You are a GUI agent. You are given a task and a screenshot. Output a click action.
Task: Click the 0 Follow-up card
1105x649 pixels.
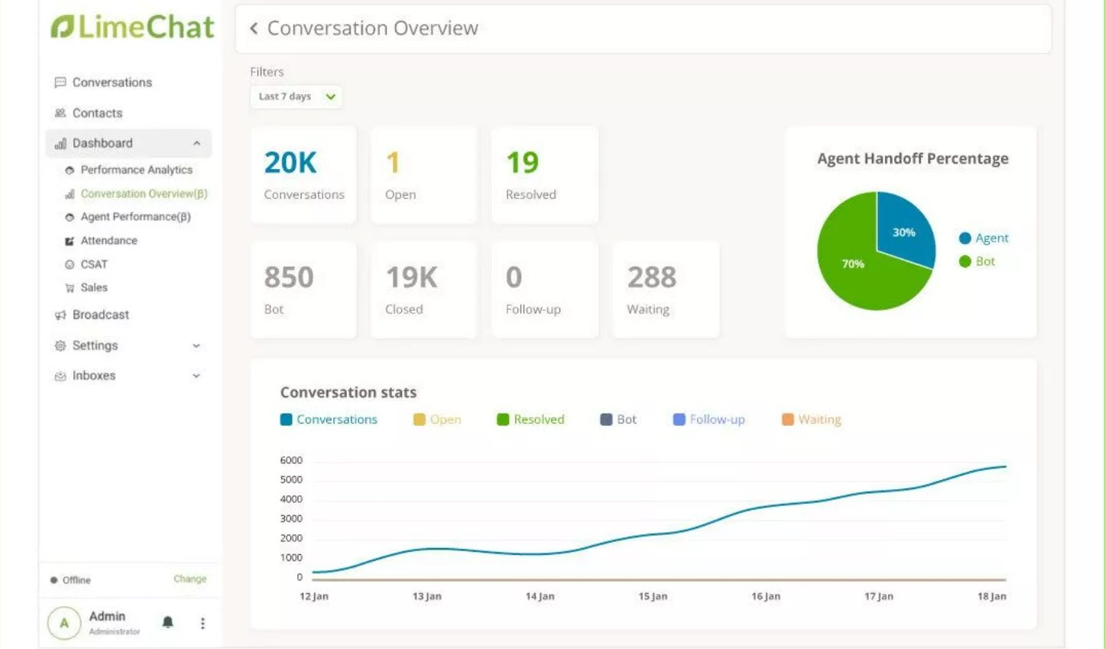click(x=545, y=290)
